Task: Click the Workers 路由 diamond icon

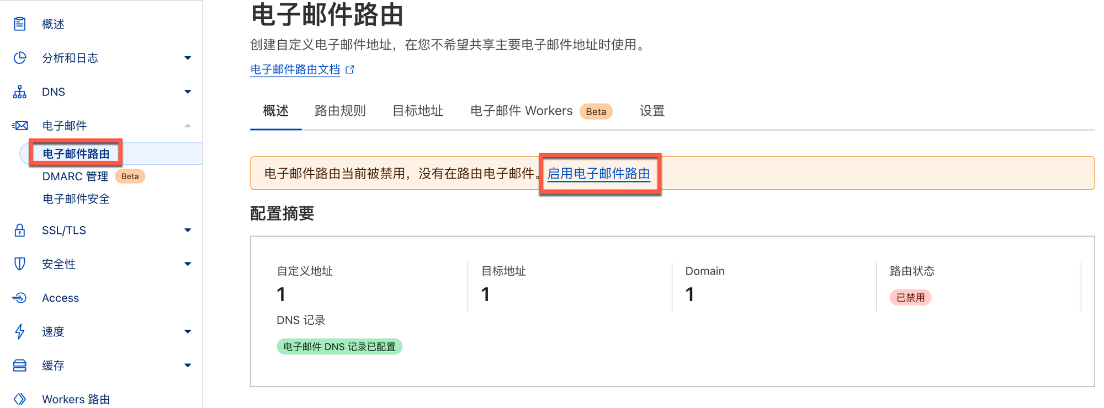Action: click(20, 399)
